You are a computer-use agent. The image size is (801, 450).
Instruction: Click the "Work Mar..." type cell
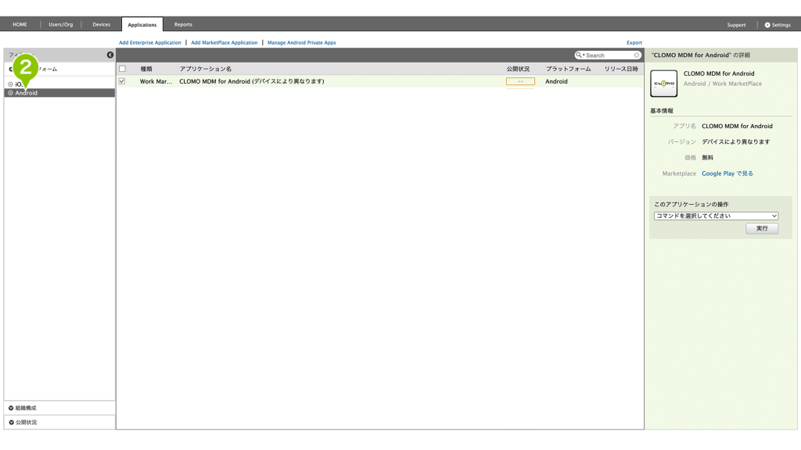pyautogui.click(x=156, y=81)
